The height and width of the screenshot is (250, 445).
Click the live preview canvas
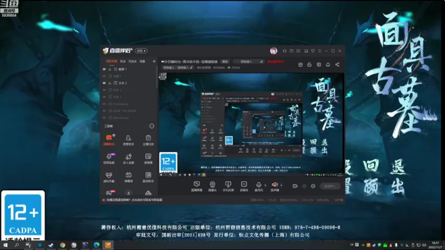click(x=251, y=124)
